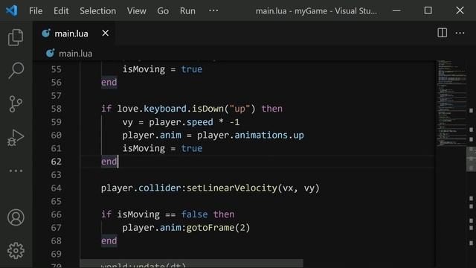476x268 pixels.
Task: Split the editor to the right
Action: pyautogui.click(x=442, y=33)
